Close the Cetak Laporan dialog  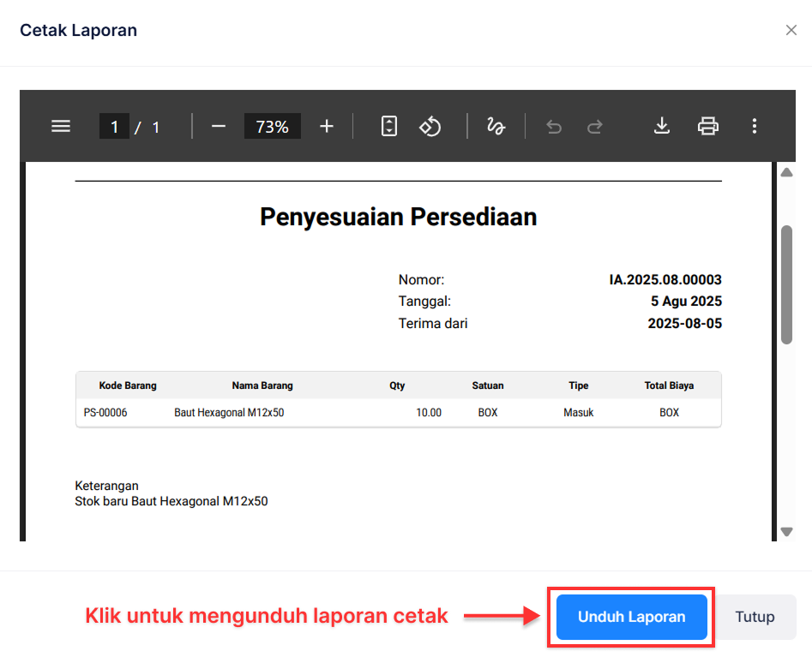coord(791,30)
